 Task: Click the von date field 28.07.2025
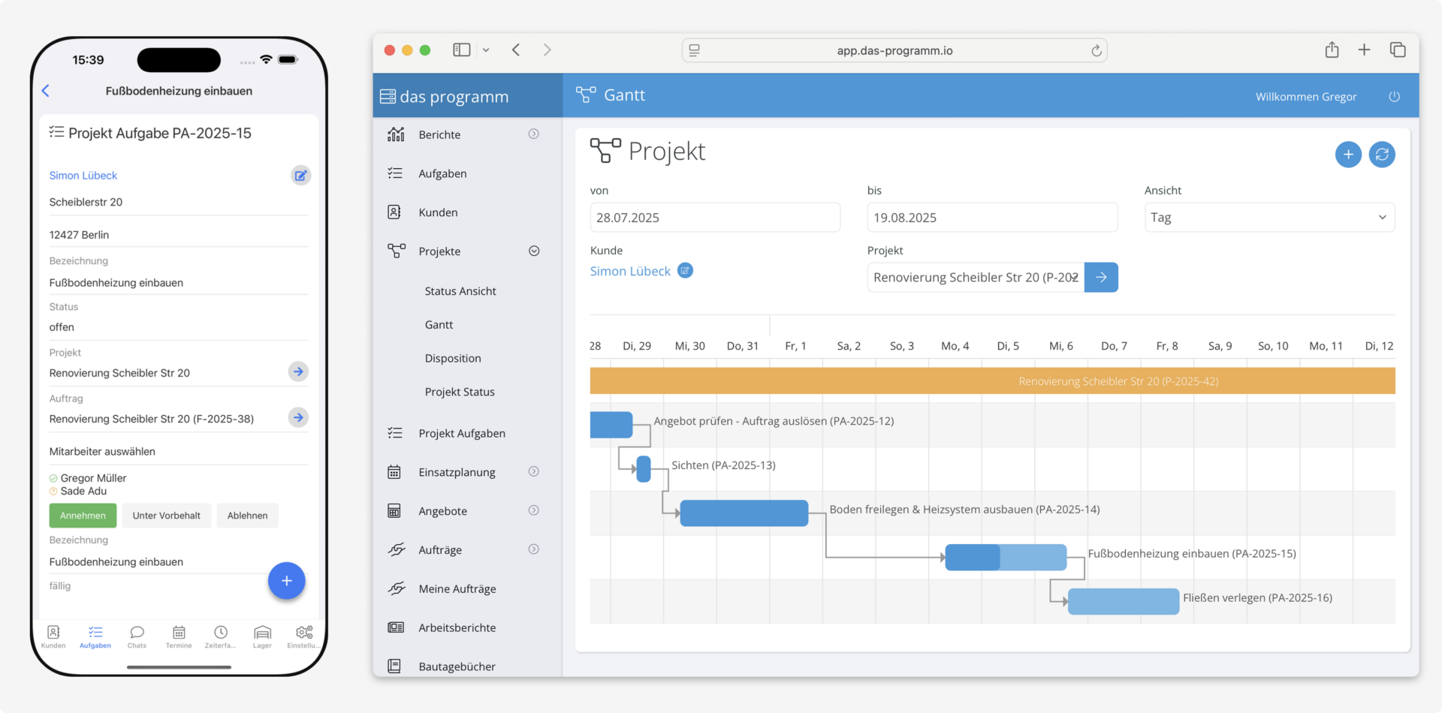tap(714, 218)
